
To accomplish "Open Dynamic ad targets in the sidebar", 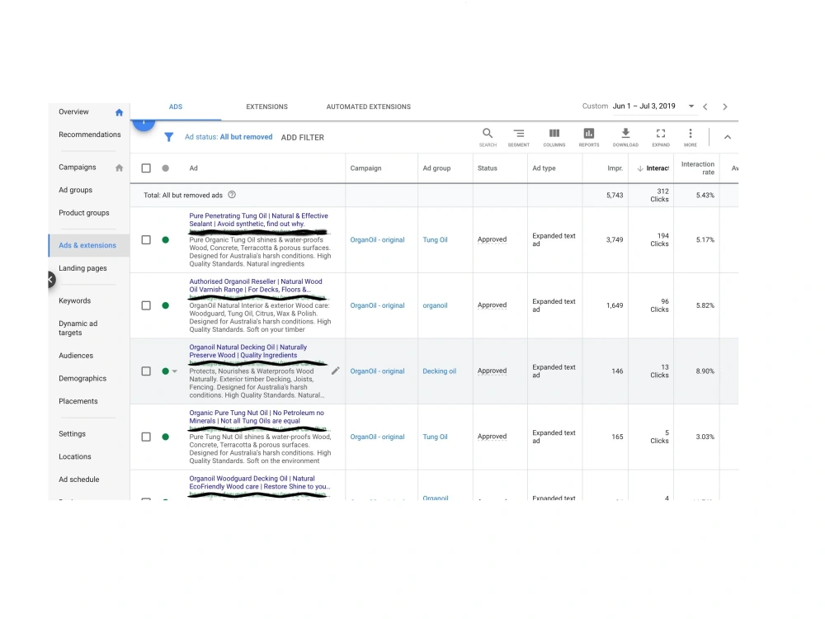I will coord(78,328).
